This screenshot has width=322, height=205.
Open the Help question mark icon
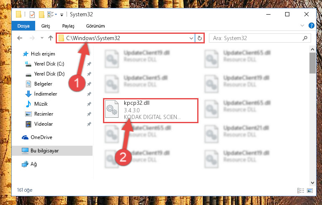311,25
